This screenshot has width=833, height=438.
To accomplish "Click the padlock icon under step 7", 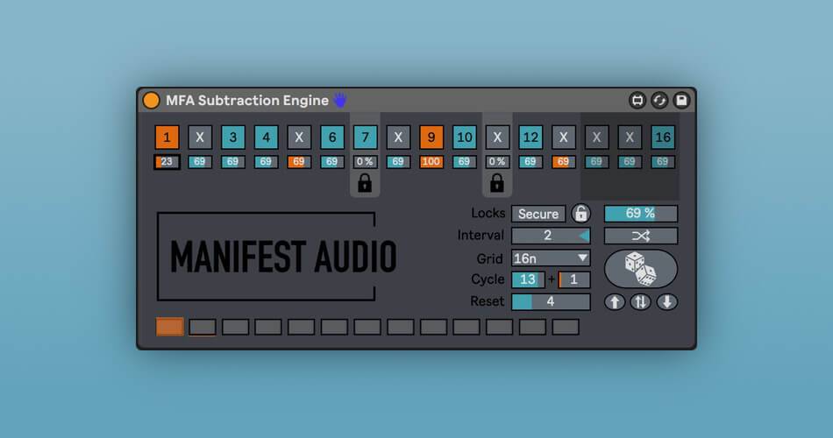I will pyautogui.click(x=365, y=183).
